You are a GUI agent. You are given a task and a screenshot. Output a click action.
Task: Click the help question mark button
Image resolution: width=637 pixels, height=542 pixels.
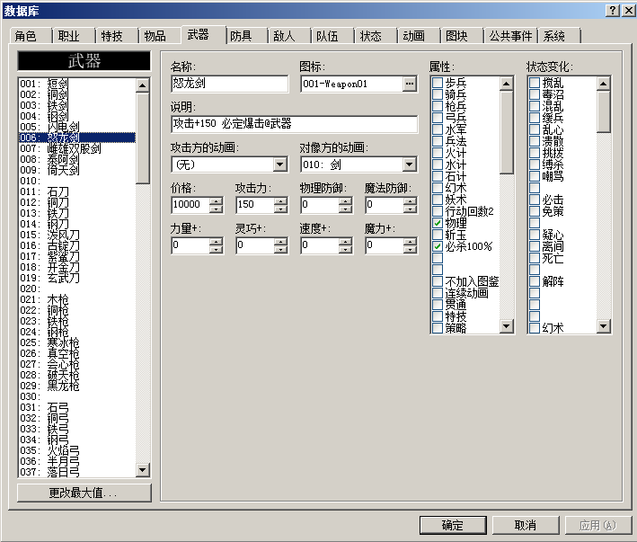[x=613, y=10]
